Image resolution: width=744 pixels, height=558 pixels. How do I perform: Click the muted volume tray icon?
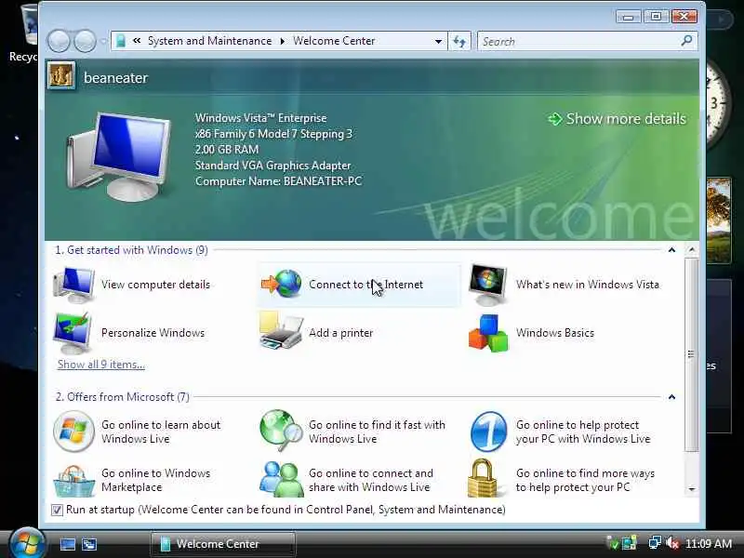(671, 543)
